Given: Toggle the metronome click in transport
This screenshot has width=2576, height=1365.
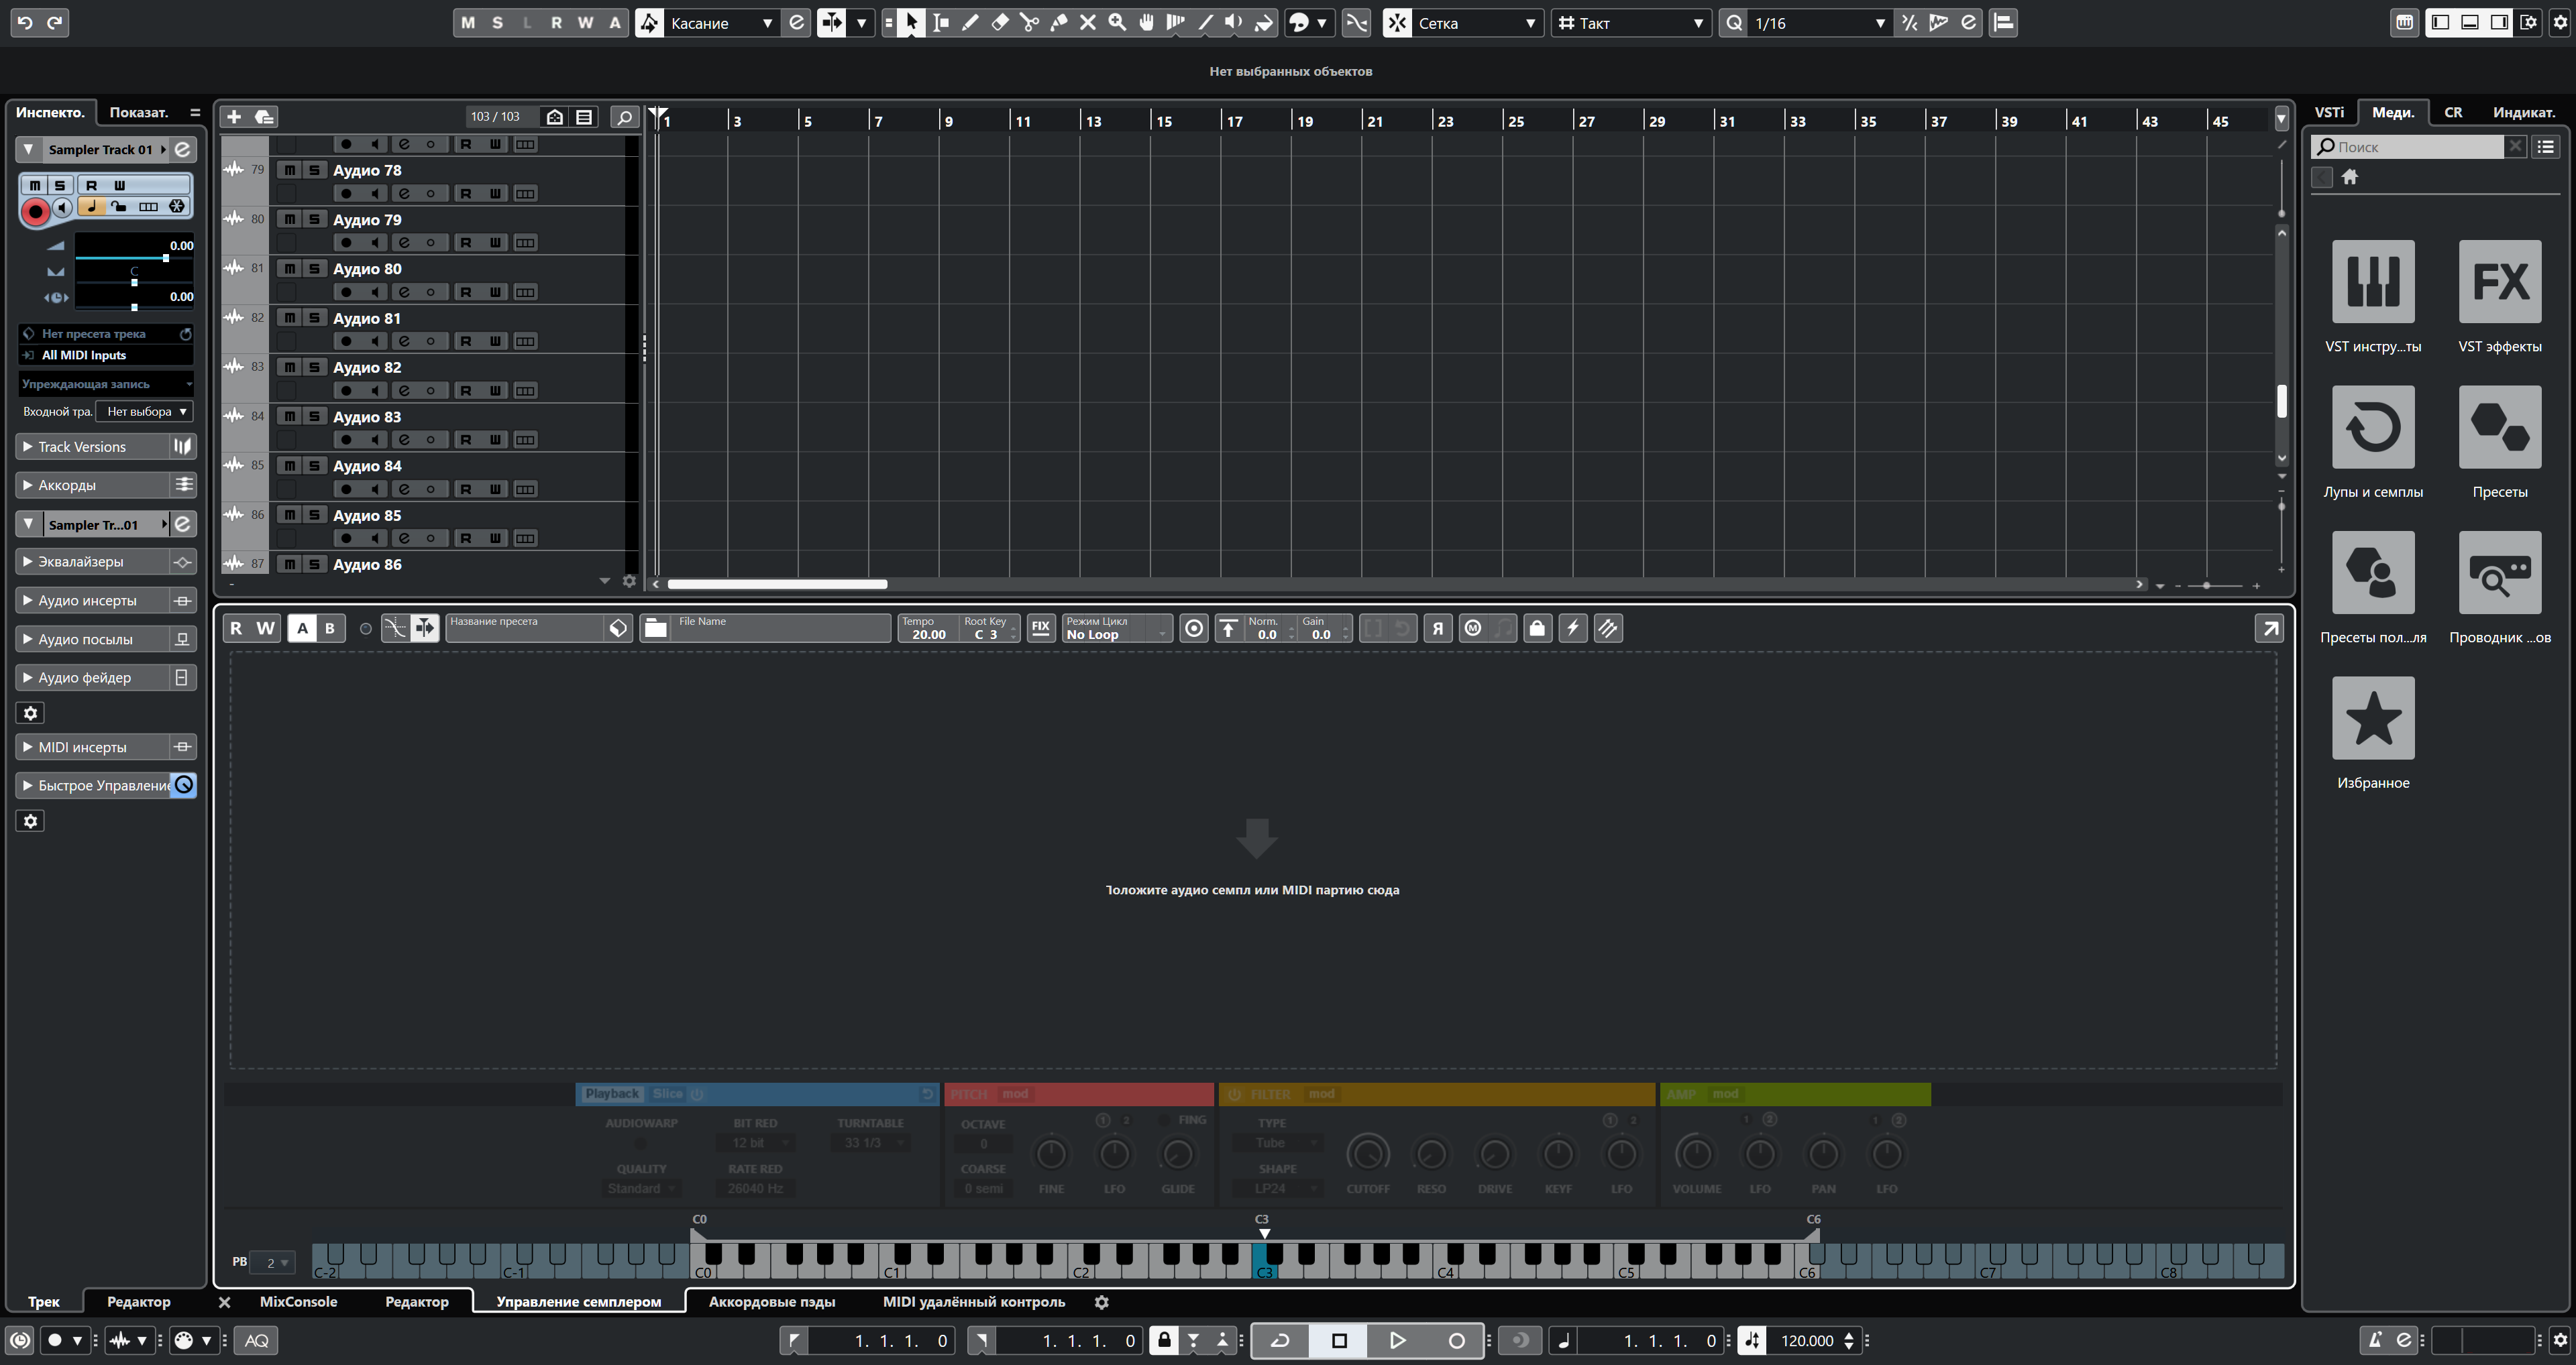Looking at the screenshot, I should point(2376,1340).
